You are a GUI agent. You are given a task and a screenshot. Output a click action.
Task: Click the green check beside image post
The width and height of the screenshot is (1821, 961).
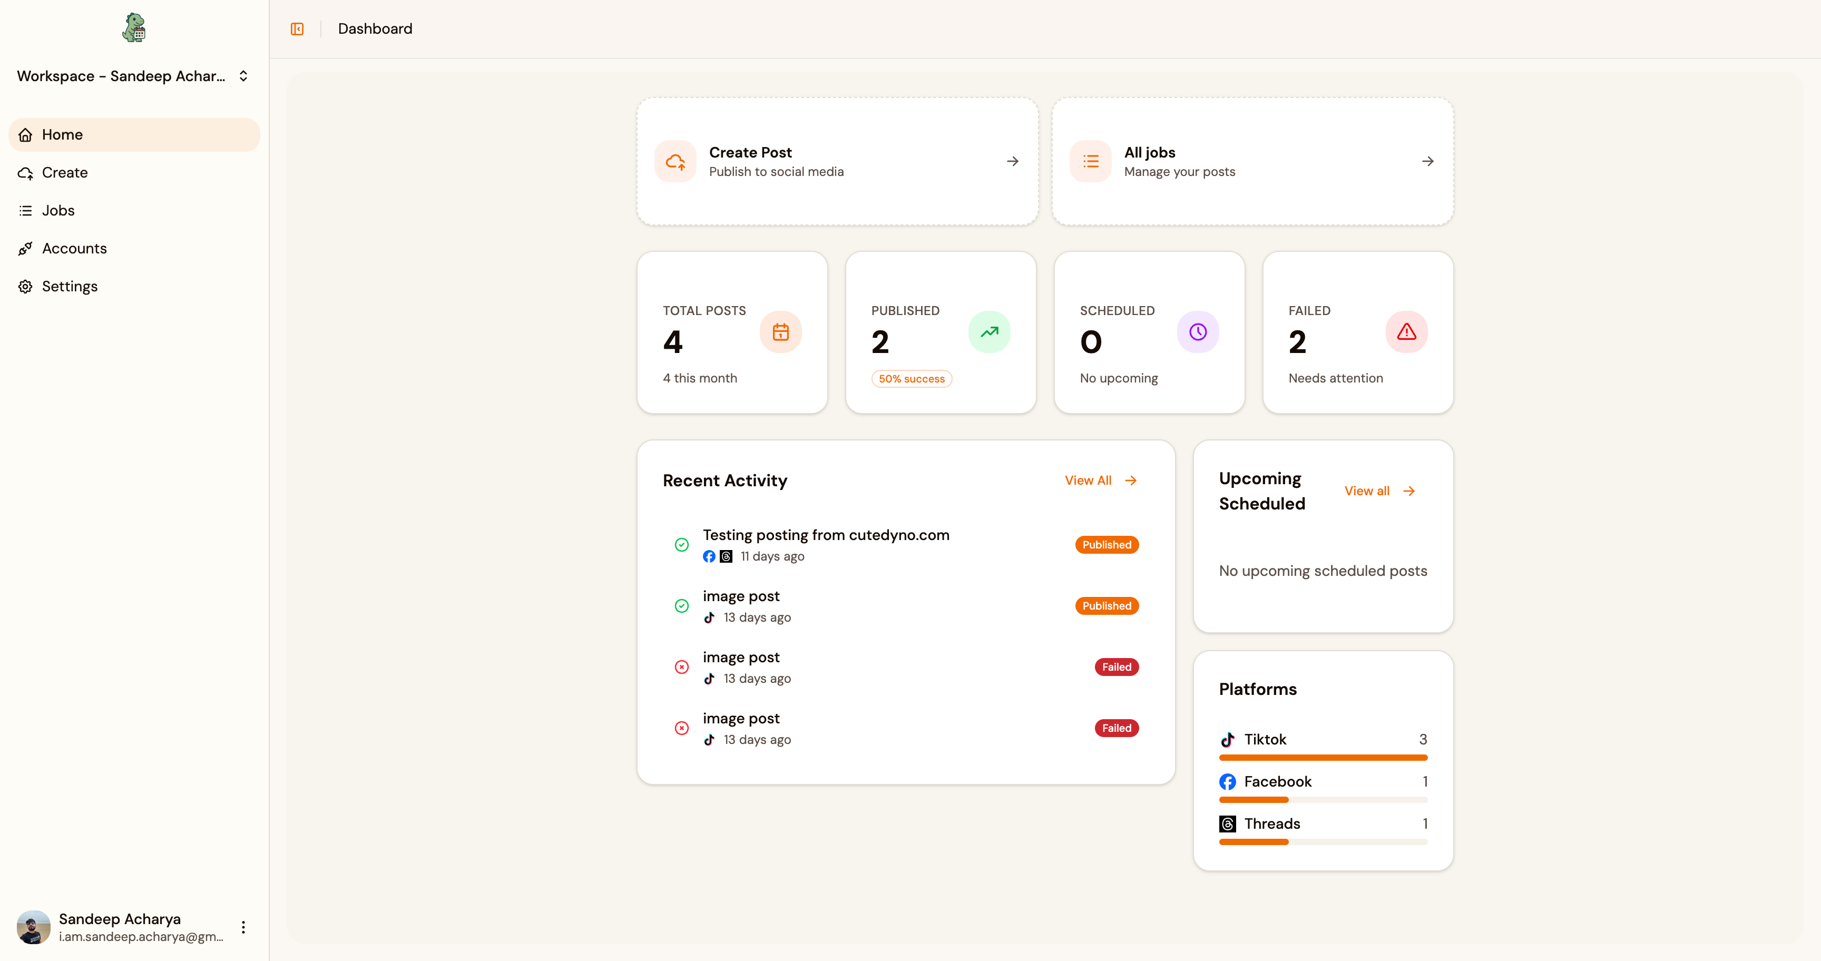pos(681,605)
